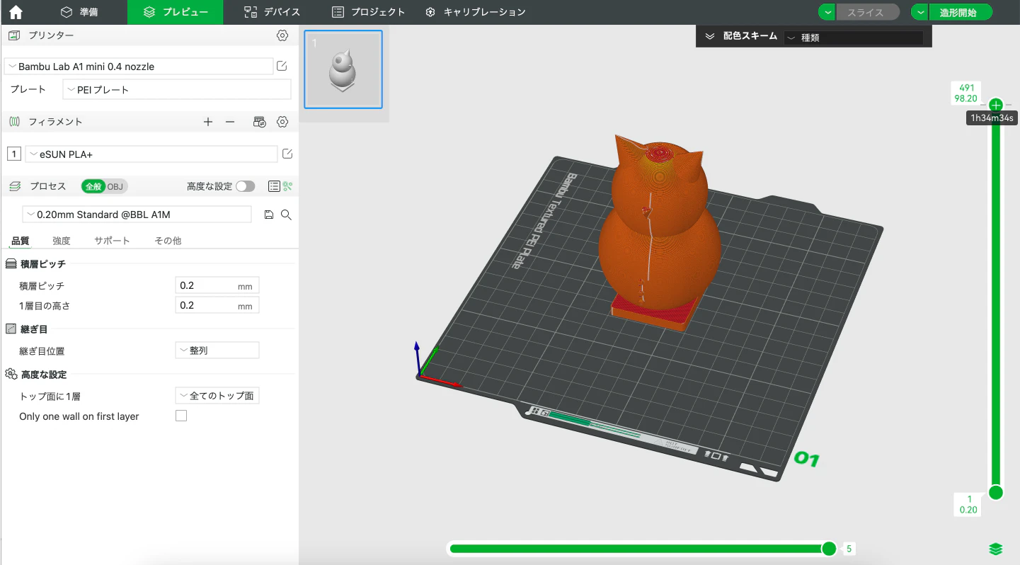1020x565 pixels.
Task: Enable Only one wall on first layer
Action: click(x=181, y=416)
